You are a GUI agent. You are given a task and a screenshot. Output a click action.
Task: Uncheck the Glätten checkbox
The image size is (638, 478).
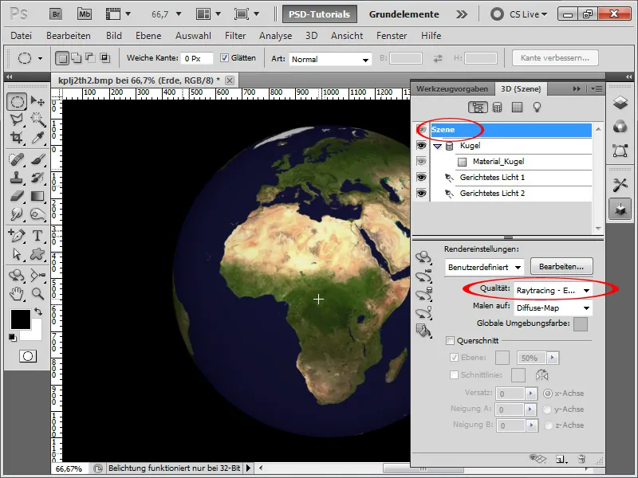(224, 57)
